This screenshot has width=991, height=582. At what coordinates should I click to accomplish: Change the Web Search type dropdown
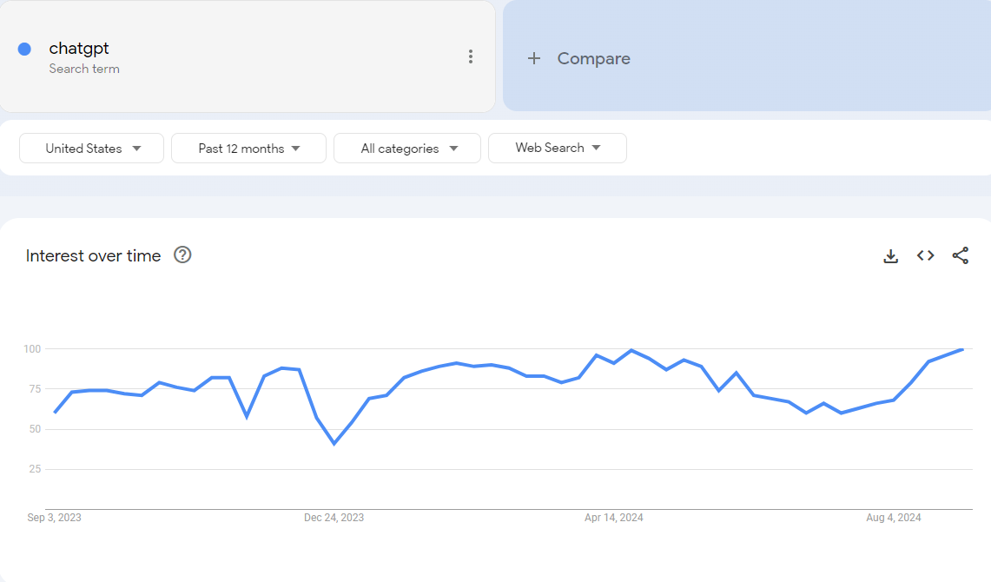[558, 149]
